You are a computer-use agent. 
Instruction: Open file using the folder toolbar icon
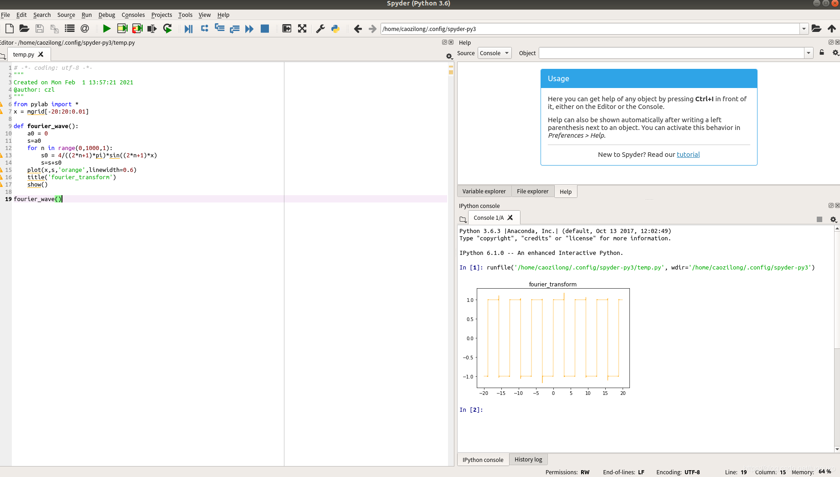[24, 29]
